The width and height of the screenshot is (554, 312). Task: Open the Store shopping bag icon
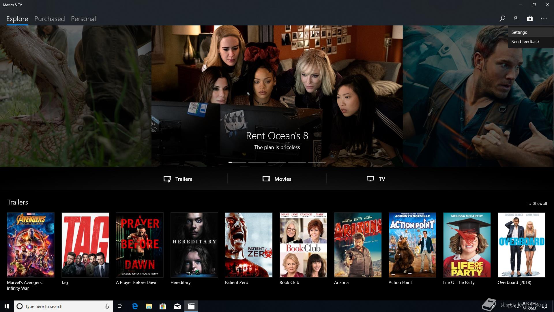530,18
